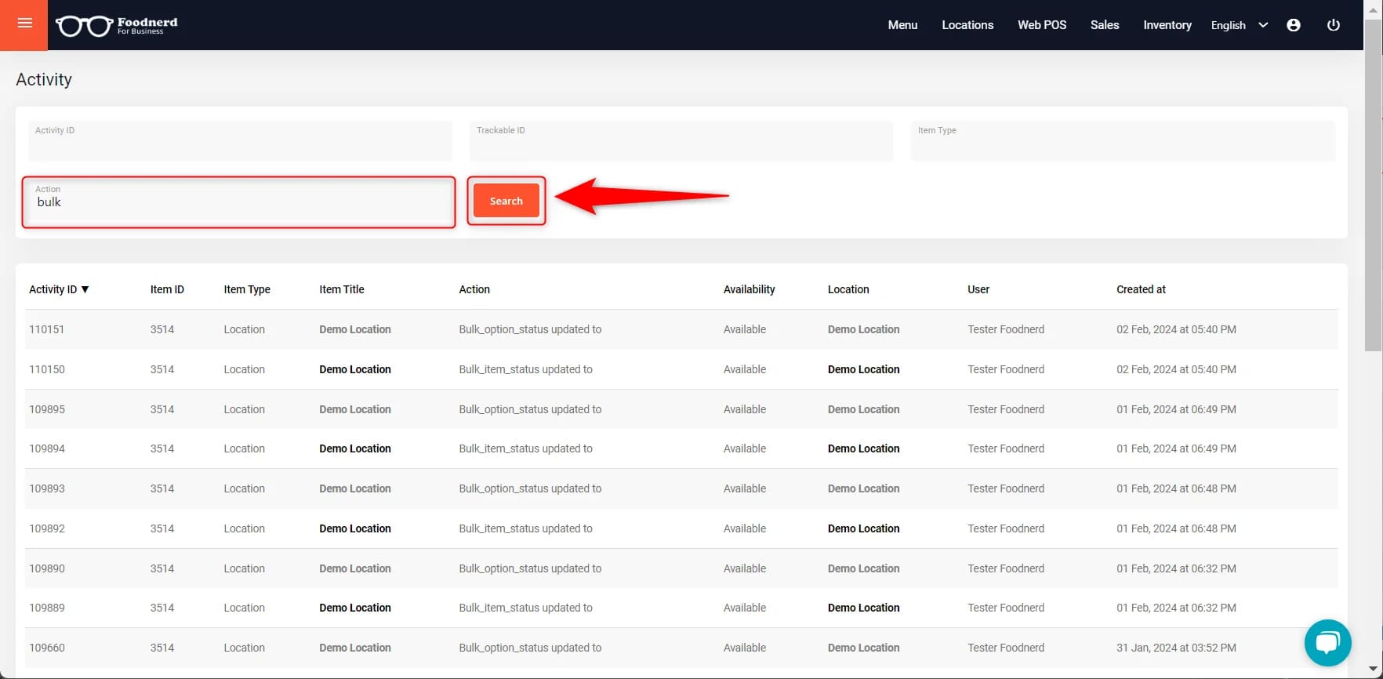Click the Activity page heading
This screenshot has width=1383, height=679.
[44, 79]
